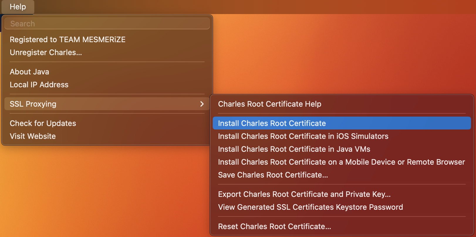Select Install Charles Root Certificate
The width and height of the screenshot is (476, 237).
coord(272,123)
